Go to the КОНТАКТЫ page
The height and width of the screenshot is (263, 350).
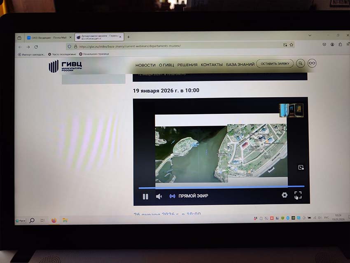pos(212,65)
